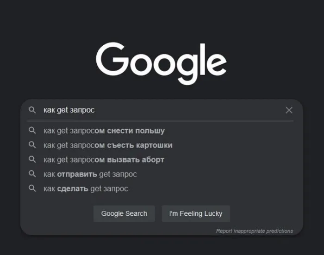Click the search icon beside the 'вызвать аборт' suggestion
This screenshot has width=324, height=255.
click(x=32, y=159)
